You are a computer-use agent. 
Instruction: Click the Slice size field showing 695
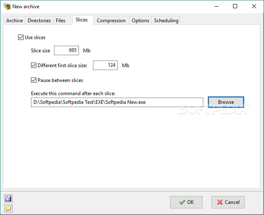67,50
